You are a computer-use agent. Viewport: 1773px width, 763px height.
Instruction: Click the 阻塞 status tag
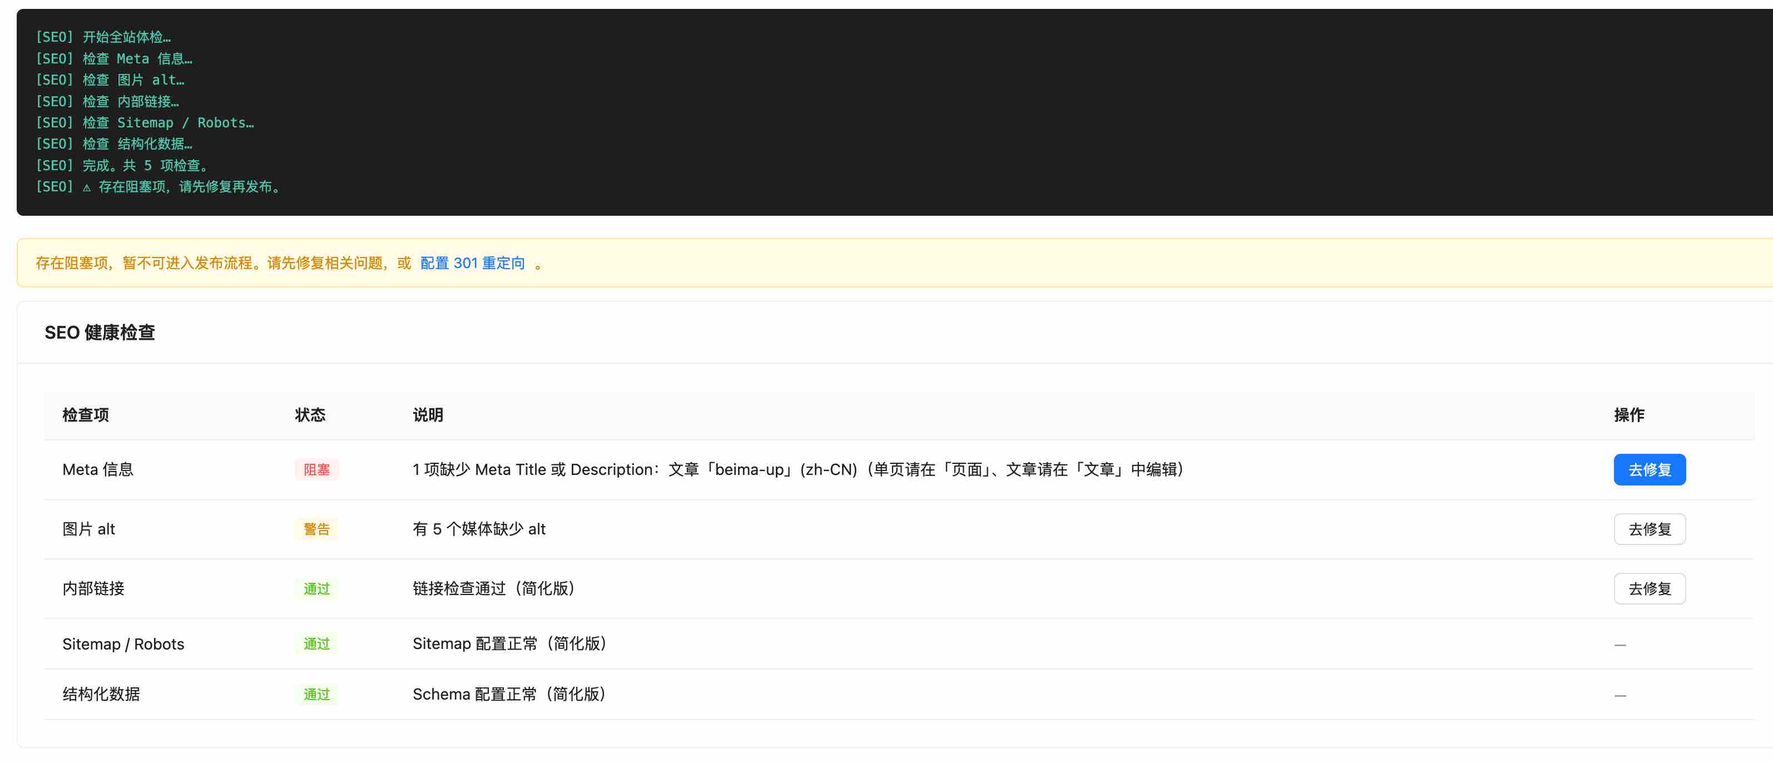tap(316, 469)
